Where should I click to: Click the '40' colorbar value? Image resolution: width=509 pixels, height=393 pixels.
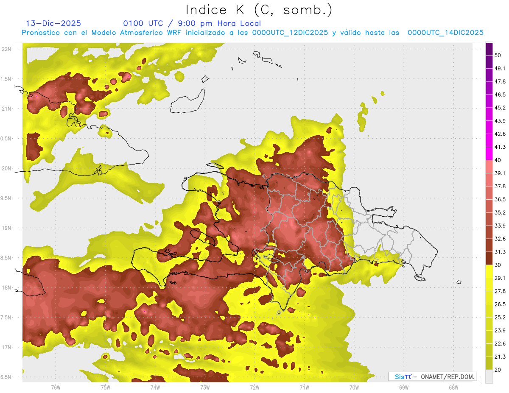[498, 160]
